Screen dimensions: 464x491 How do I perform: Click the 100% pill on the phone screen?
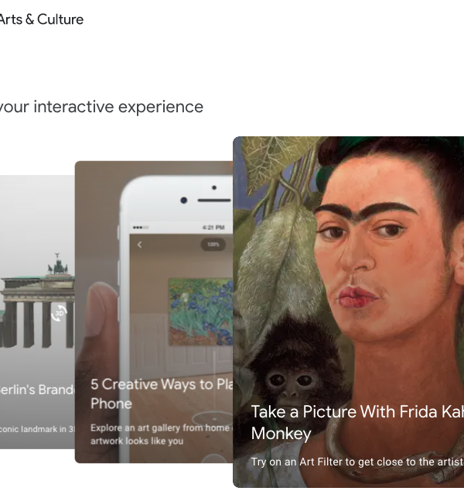213,244
